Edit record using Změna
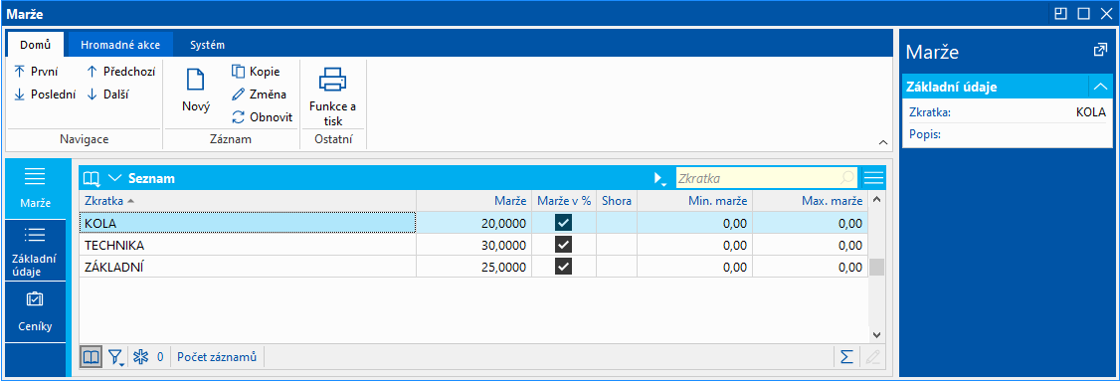1120x382 pixels. 260,95
